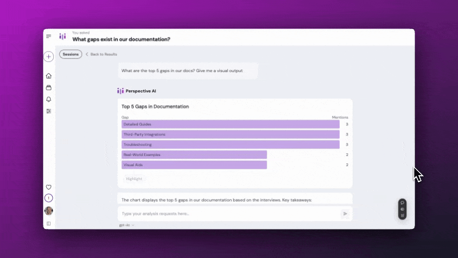Click the chat bubble icon in floating pill
This screenshot has width=458, height=258.
pos(402,203)
